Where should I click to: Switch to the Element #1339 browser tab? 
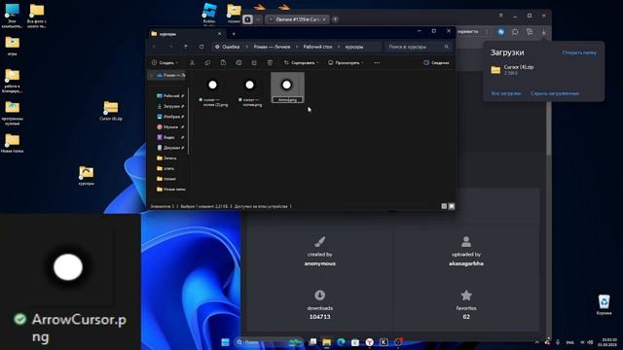point(297,19)
